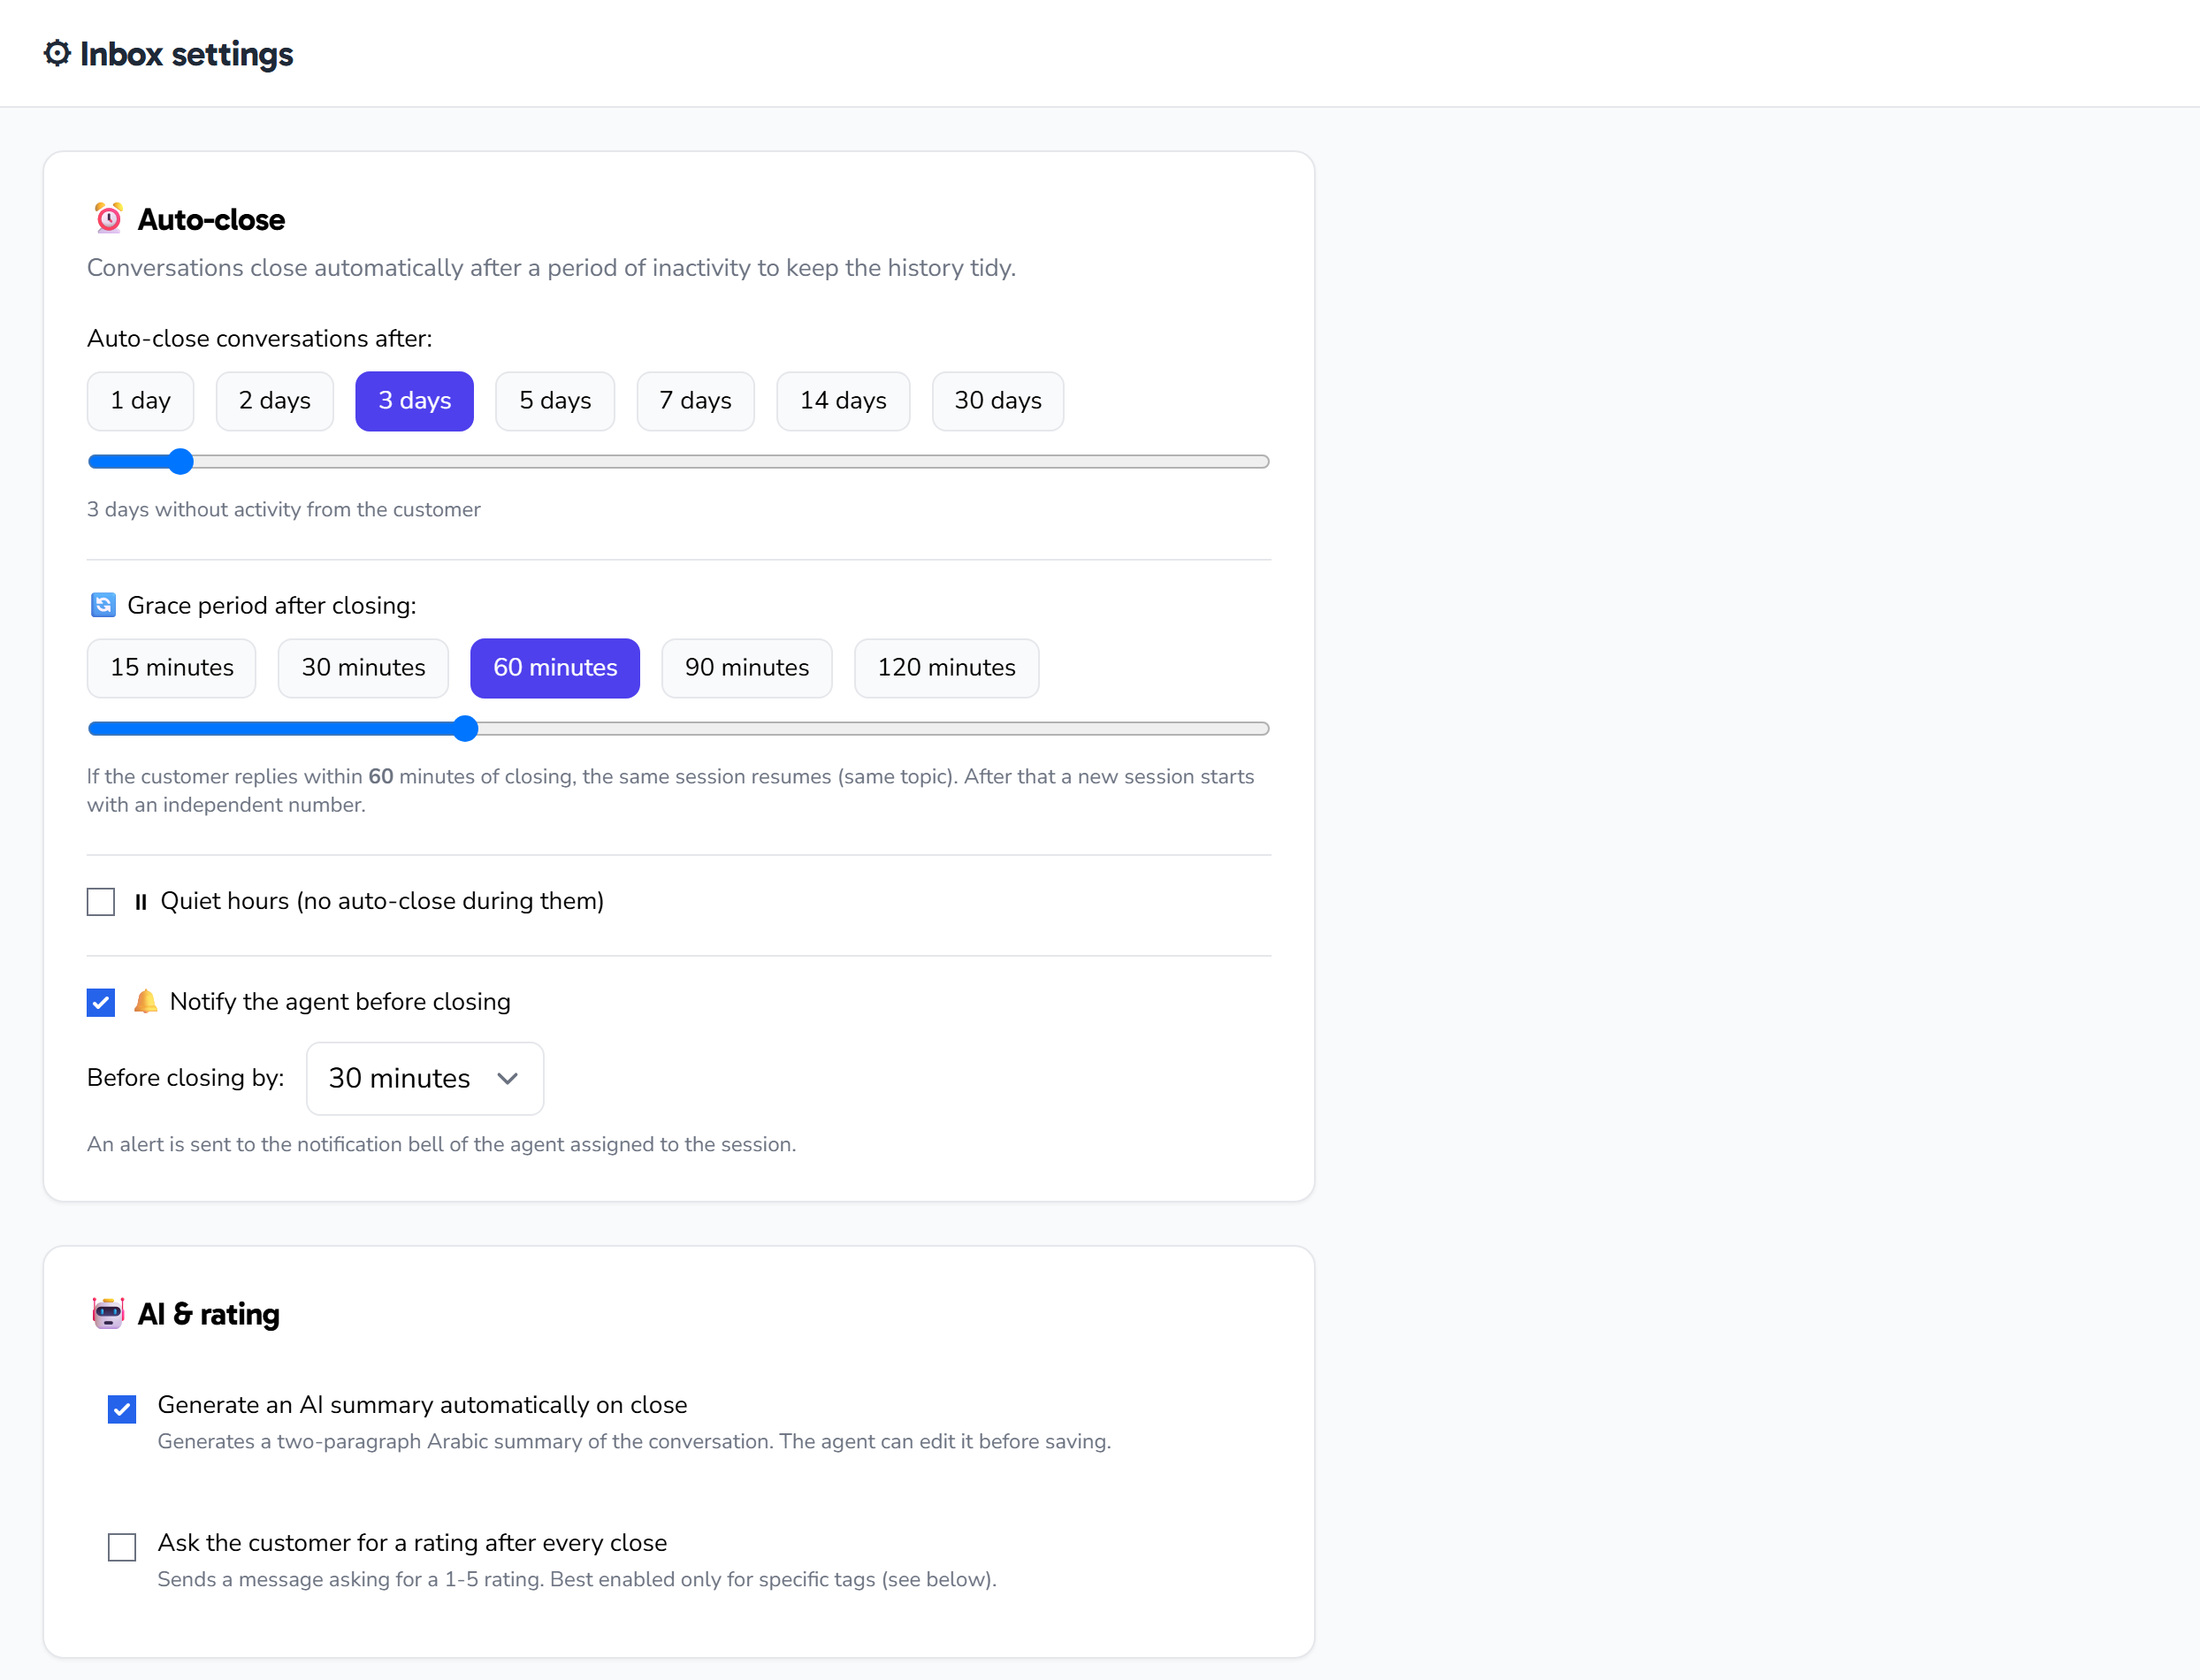Click 'Generates a two-paragraph Arabic summary' description
Viewport: 2200px width, 1680px height.
coord(634,1441)
